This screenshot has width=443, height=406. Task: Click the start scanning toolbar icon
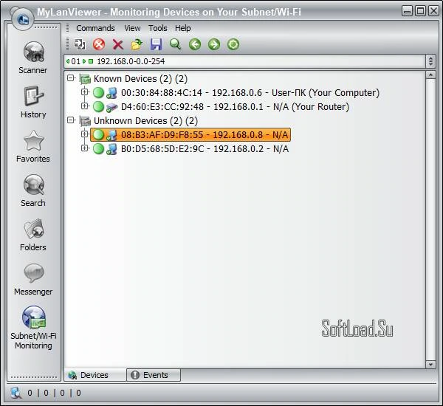(80, 44)
